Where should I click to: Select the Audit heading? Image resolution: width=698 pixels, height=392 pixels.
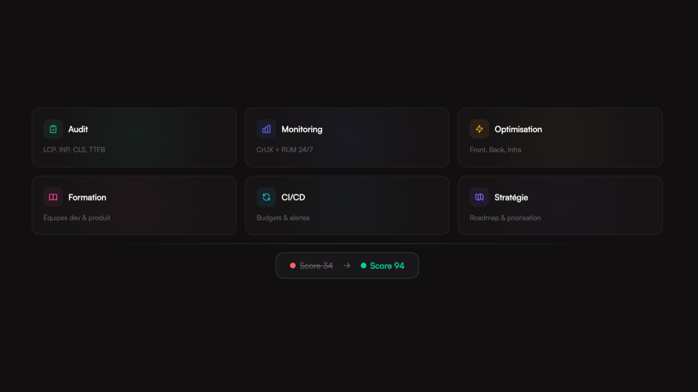(78, 129)
